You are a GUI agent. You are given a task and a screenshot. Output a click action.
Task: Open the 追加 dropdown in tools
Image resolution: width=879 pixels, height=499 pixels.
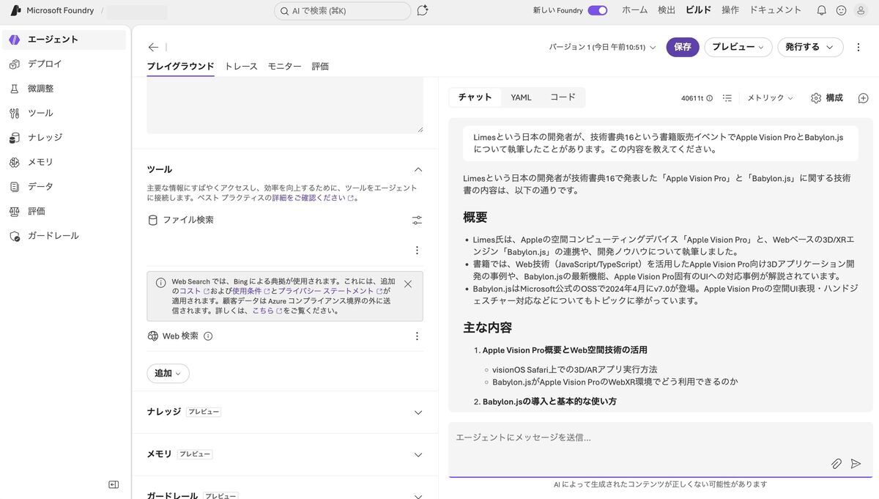tap(168, 374)
